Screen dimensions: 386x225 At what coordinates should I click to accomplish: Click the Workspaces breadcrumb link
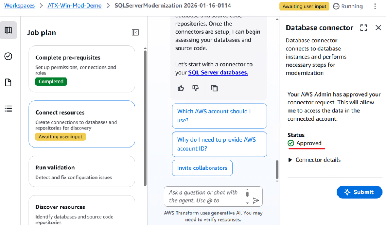(19, 6)
